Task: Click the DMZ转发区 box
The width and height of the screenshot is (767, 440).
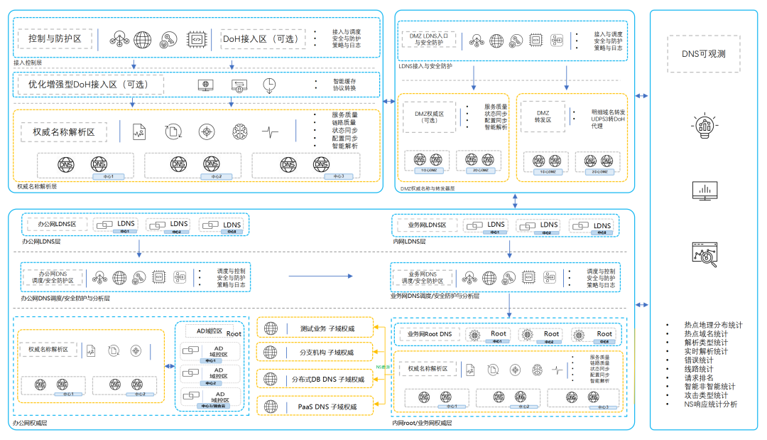Action: (543, 117)
